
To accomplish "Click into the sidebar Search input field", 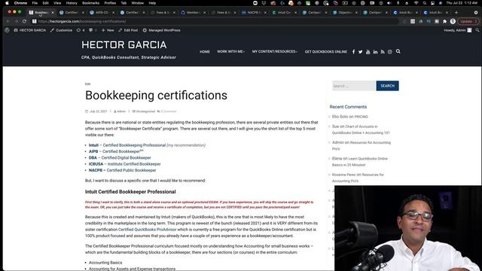I will pos(354,86).
